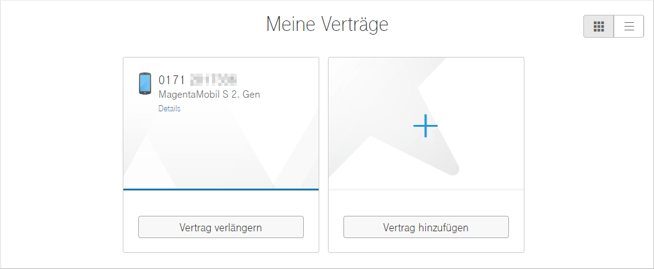Open the Details link under MagentaMobil

click(x=169, y=108)
